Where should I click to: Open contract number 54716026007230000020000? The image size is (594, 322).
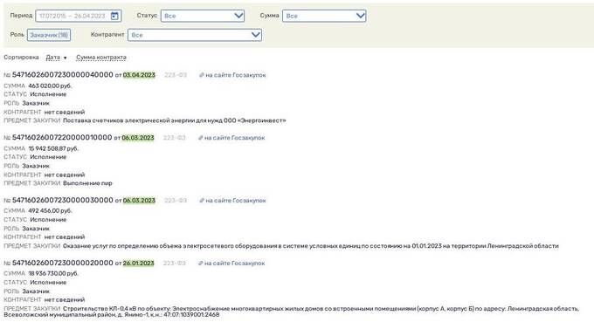click(x=63, y=263)
